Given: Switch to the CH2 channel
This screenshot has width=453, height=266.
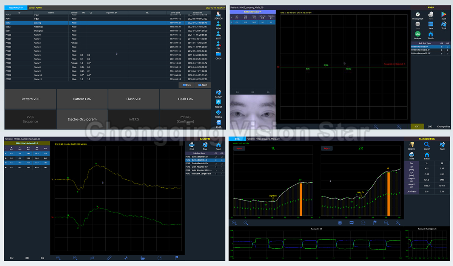Looking at the screenshot, I should [x=430, y=127].
